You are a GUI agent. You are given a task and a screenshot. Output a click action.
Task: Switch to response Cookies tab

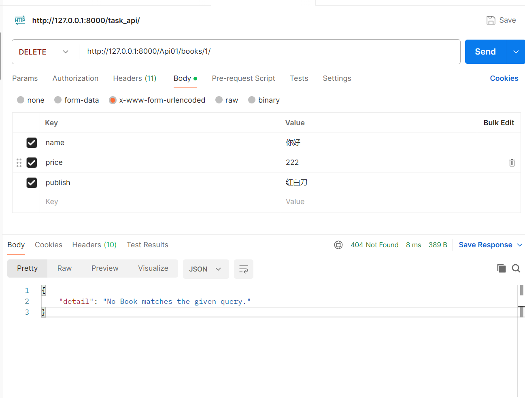coord(49,245)
